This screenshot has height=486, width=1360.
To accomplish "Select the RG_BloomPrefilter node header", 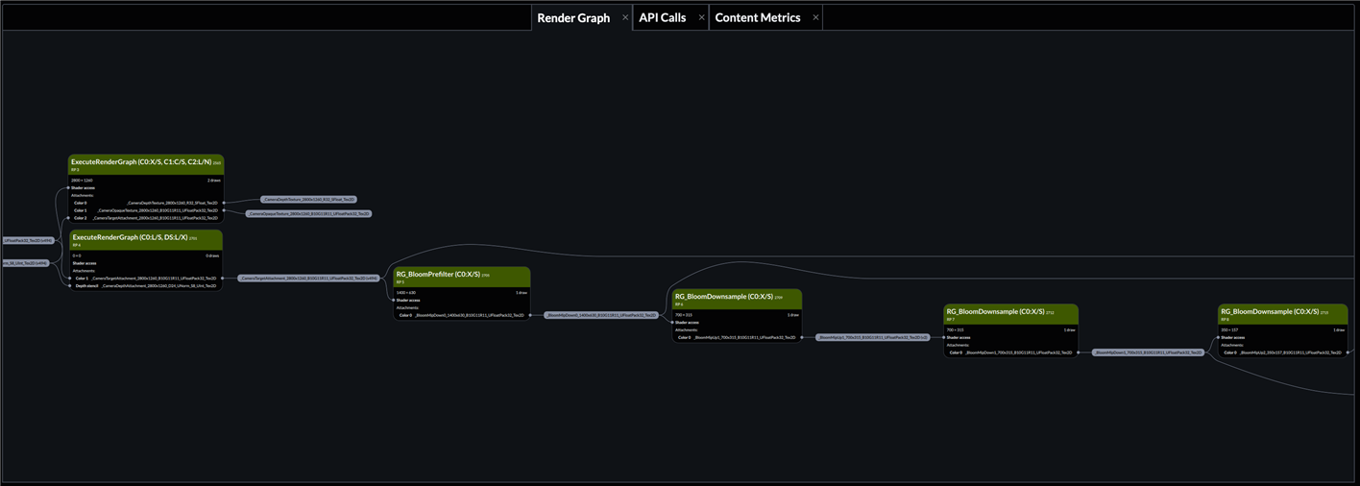I will tap(462, 278).
